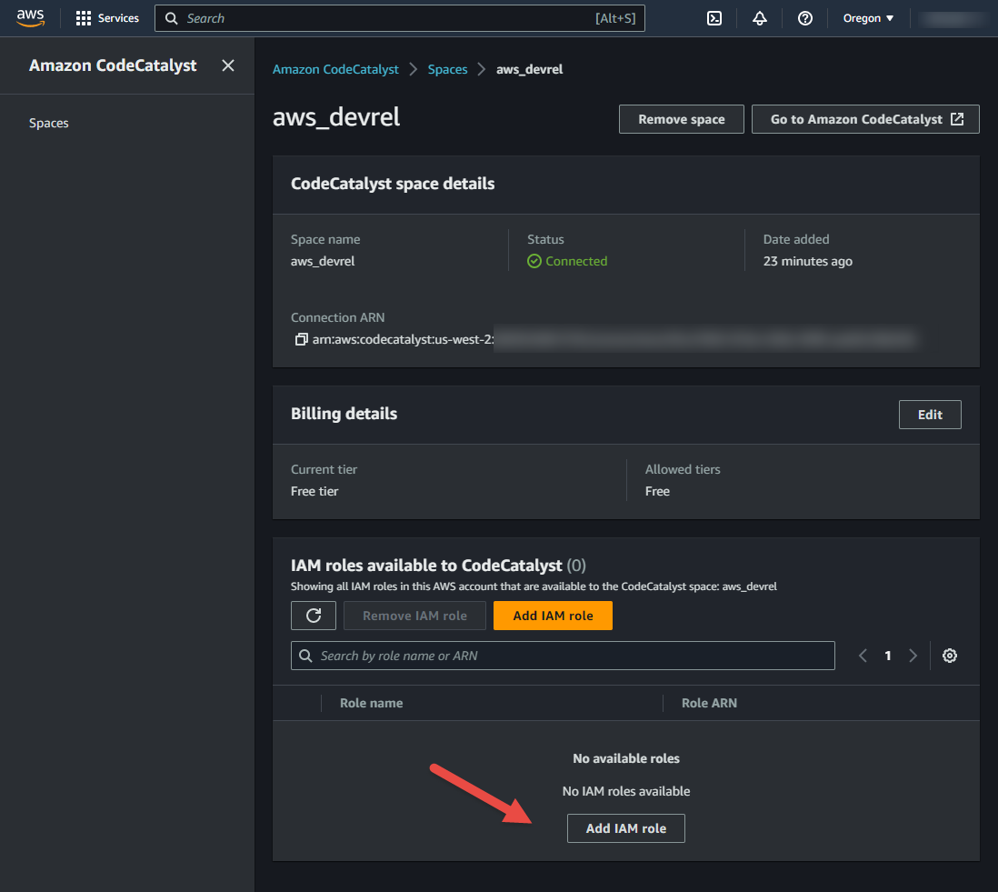Select the aws_devrel space name value
Screen dimensions: 998x892
[x=323, y=261]
